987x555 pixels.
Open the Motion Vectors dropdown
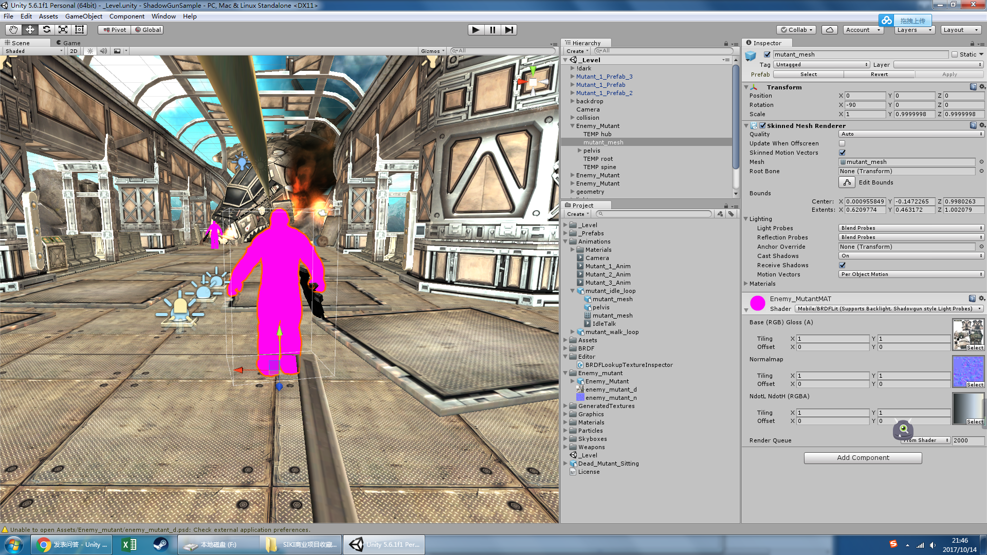pyautogui.click(x=911, y=274)
